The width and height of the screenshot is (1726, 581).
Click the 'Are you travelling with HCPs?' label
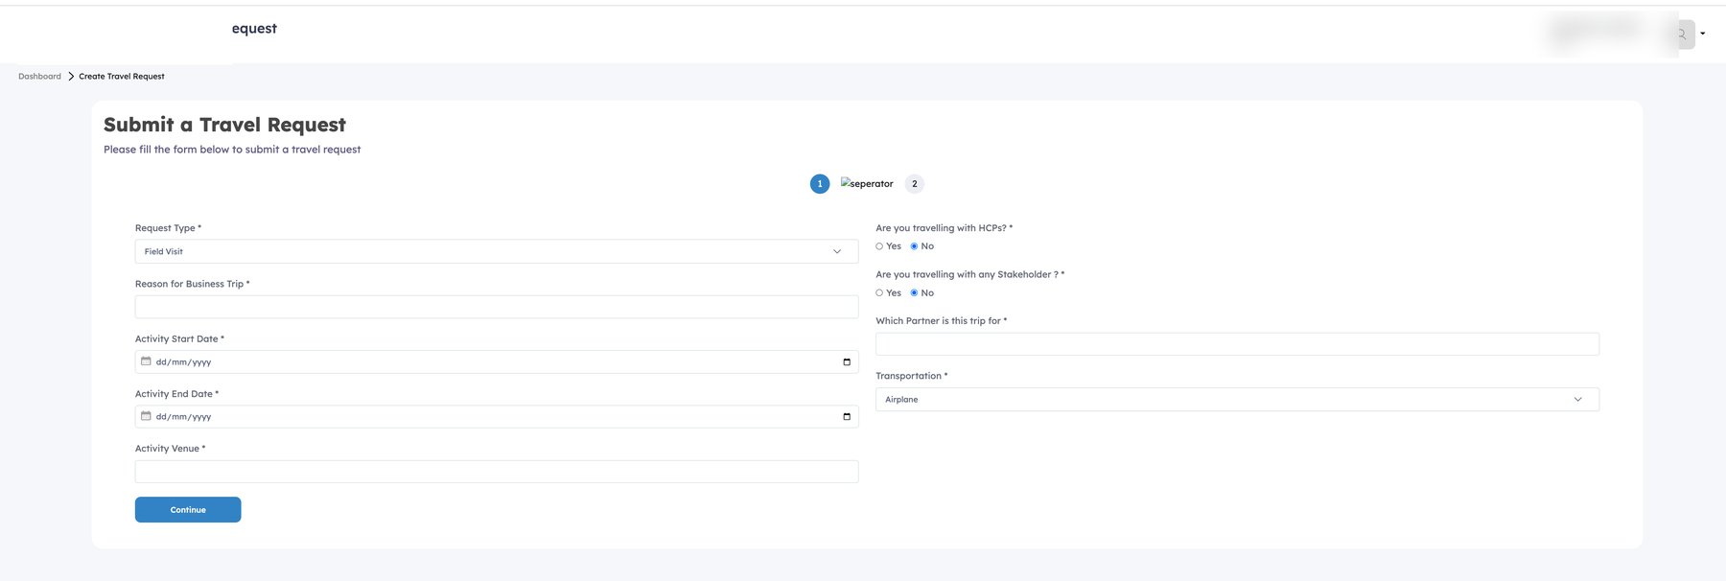click(x=944, y=228)
